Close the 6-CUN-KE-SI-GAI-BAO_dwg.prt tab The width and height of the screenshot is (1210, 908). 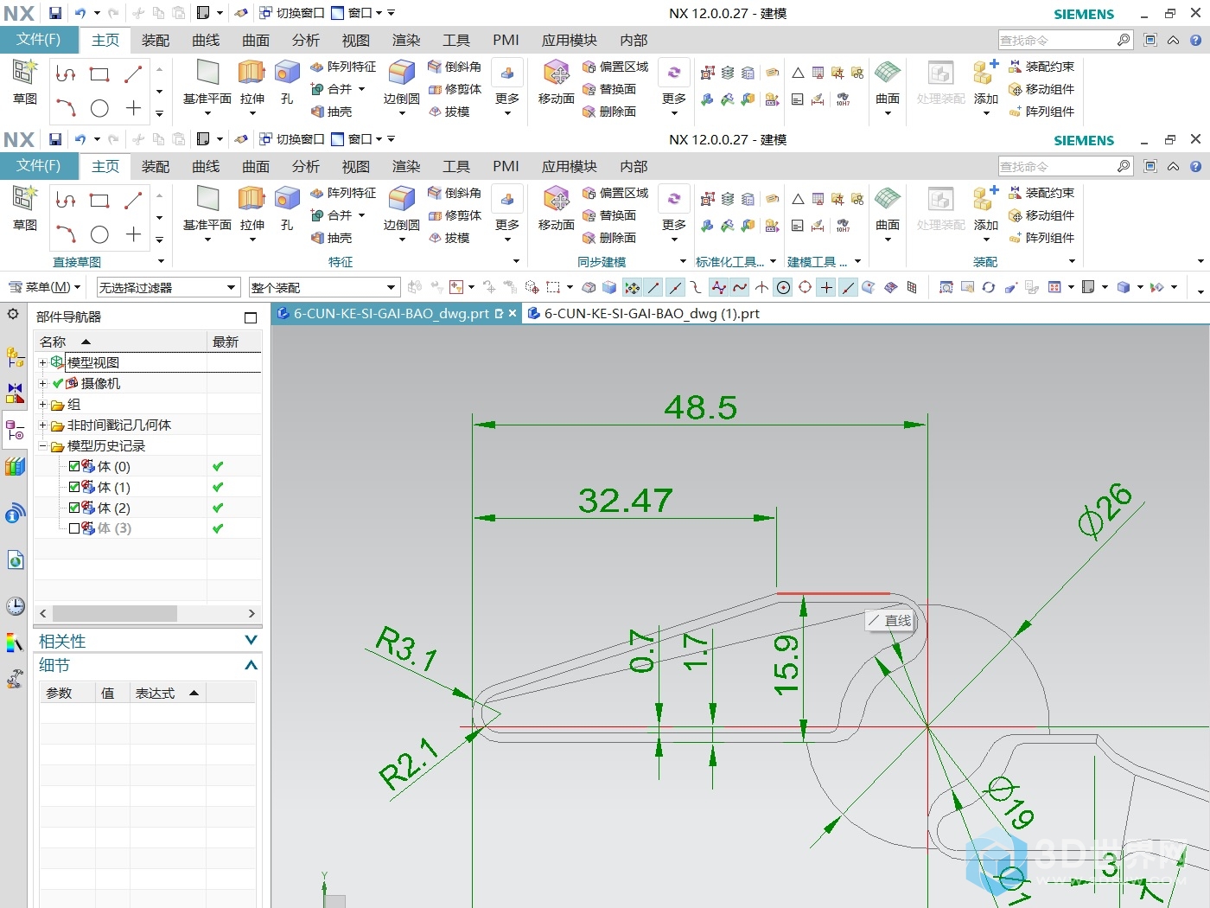[513, 314]
